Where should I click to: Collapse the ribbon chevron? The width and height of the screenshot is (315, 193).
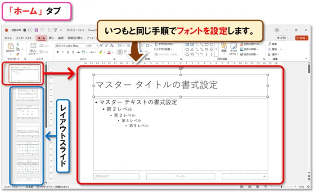point(306,58)
